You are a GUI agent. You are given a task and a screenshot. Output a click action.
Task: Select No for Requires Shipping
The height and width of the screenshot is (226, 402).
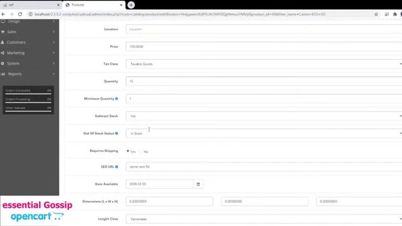pyautogui.click(x=141, y=151)
